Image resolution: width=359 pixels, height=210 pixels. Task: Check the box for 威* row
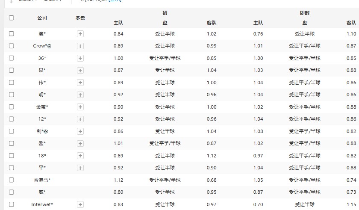[x=11, y=192]
